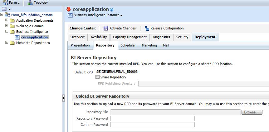The image size is (269, 132).
Task: Click the coreapplication node icon in tree
Action: pos(17,37)
